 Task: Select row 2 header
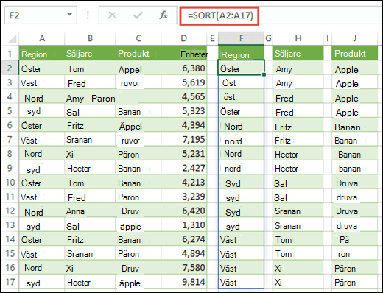coord(10,68)
